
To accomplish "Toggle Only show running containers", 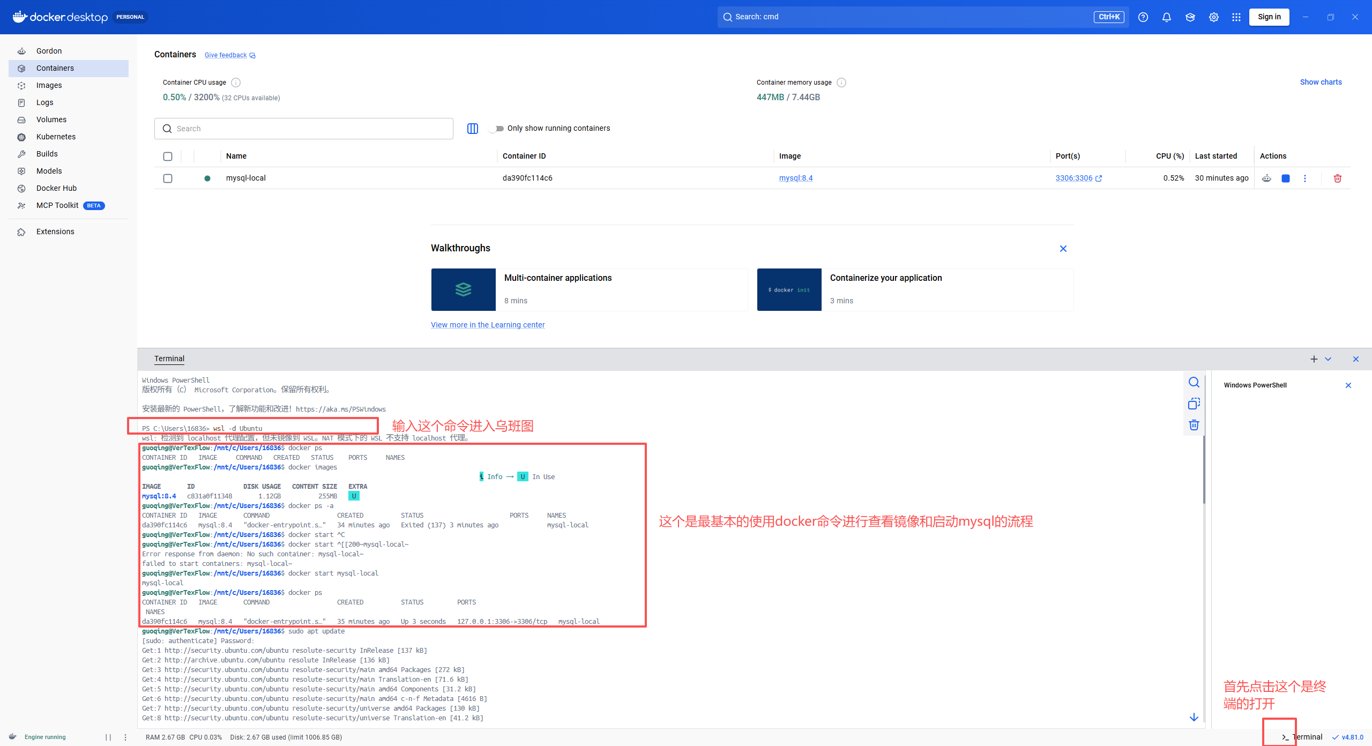I will click(497, 129).
